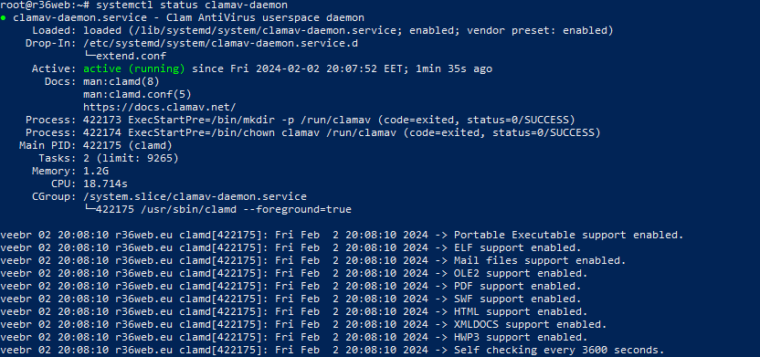Click the green status dot before clamav-daemon.service
The height and width of the screenshot is (357, 760).
point(4,18)
